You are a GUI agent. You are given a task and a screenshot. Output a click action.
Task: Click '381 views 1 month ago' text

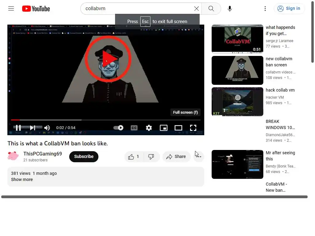coord(34,173)
